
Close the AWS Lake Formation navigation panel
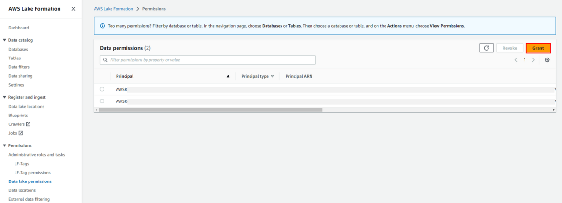tap(73, 9)
